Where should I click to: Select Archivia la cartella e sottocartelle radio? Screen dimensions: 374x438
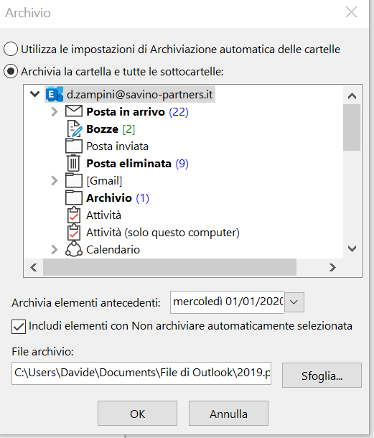point(11,71)
